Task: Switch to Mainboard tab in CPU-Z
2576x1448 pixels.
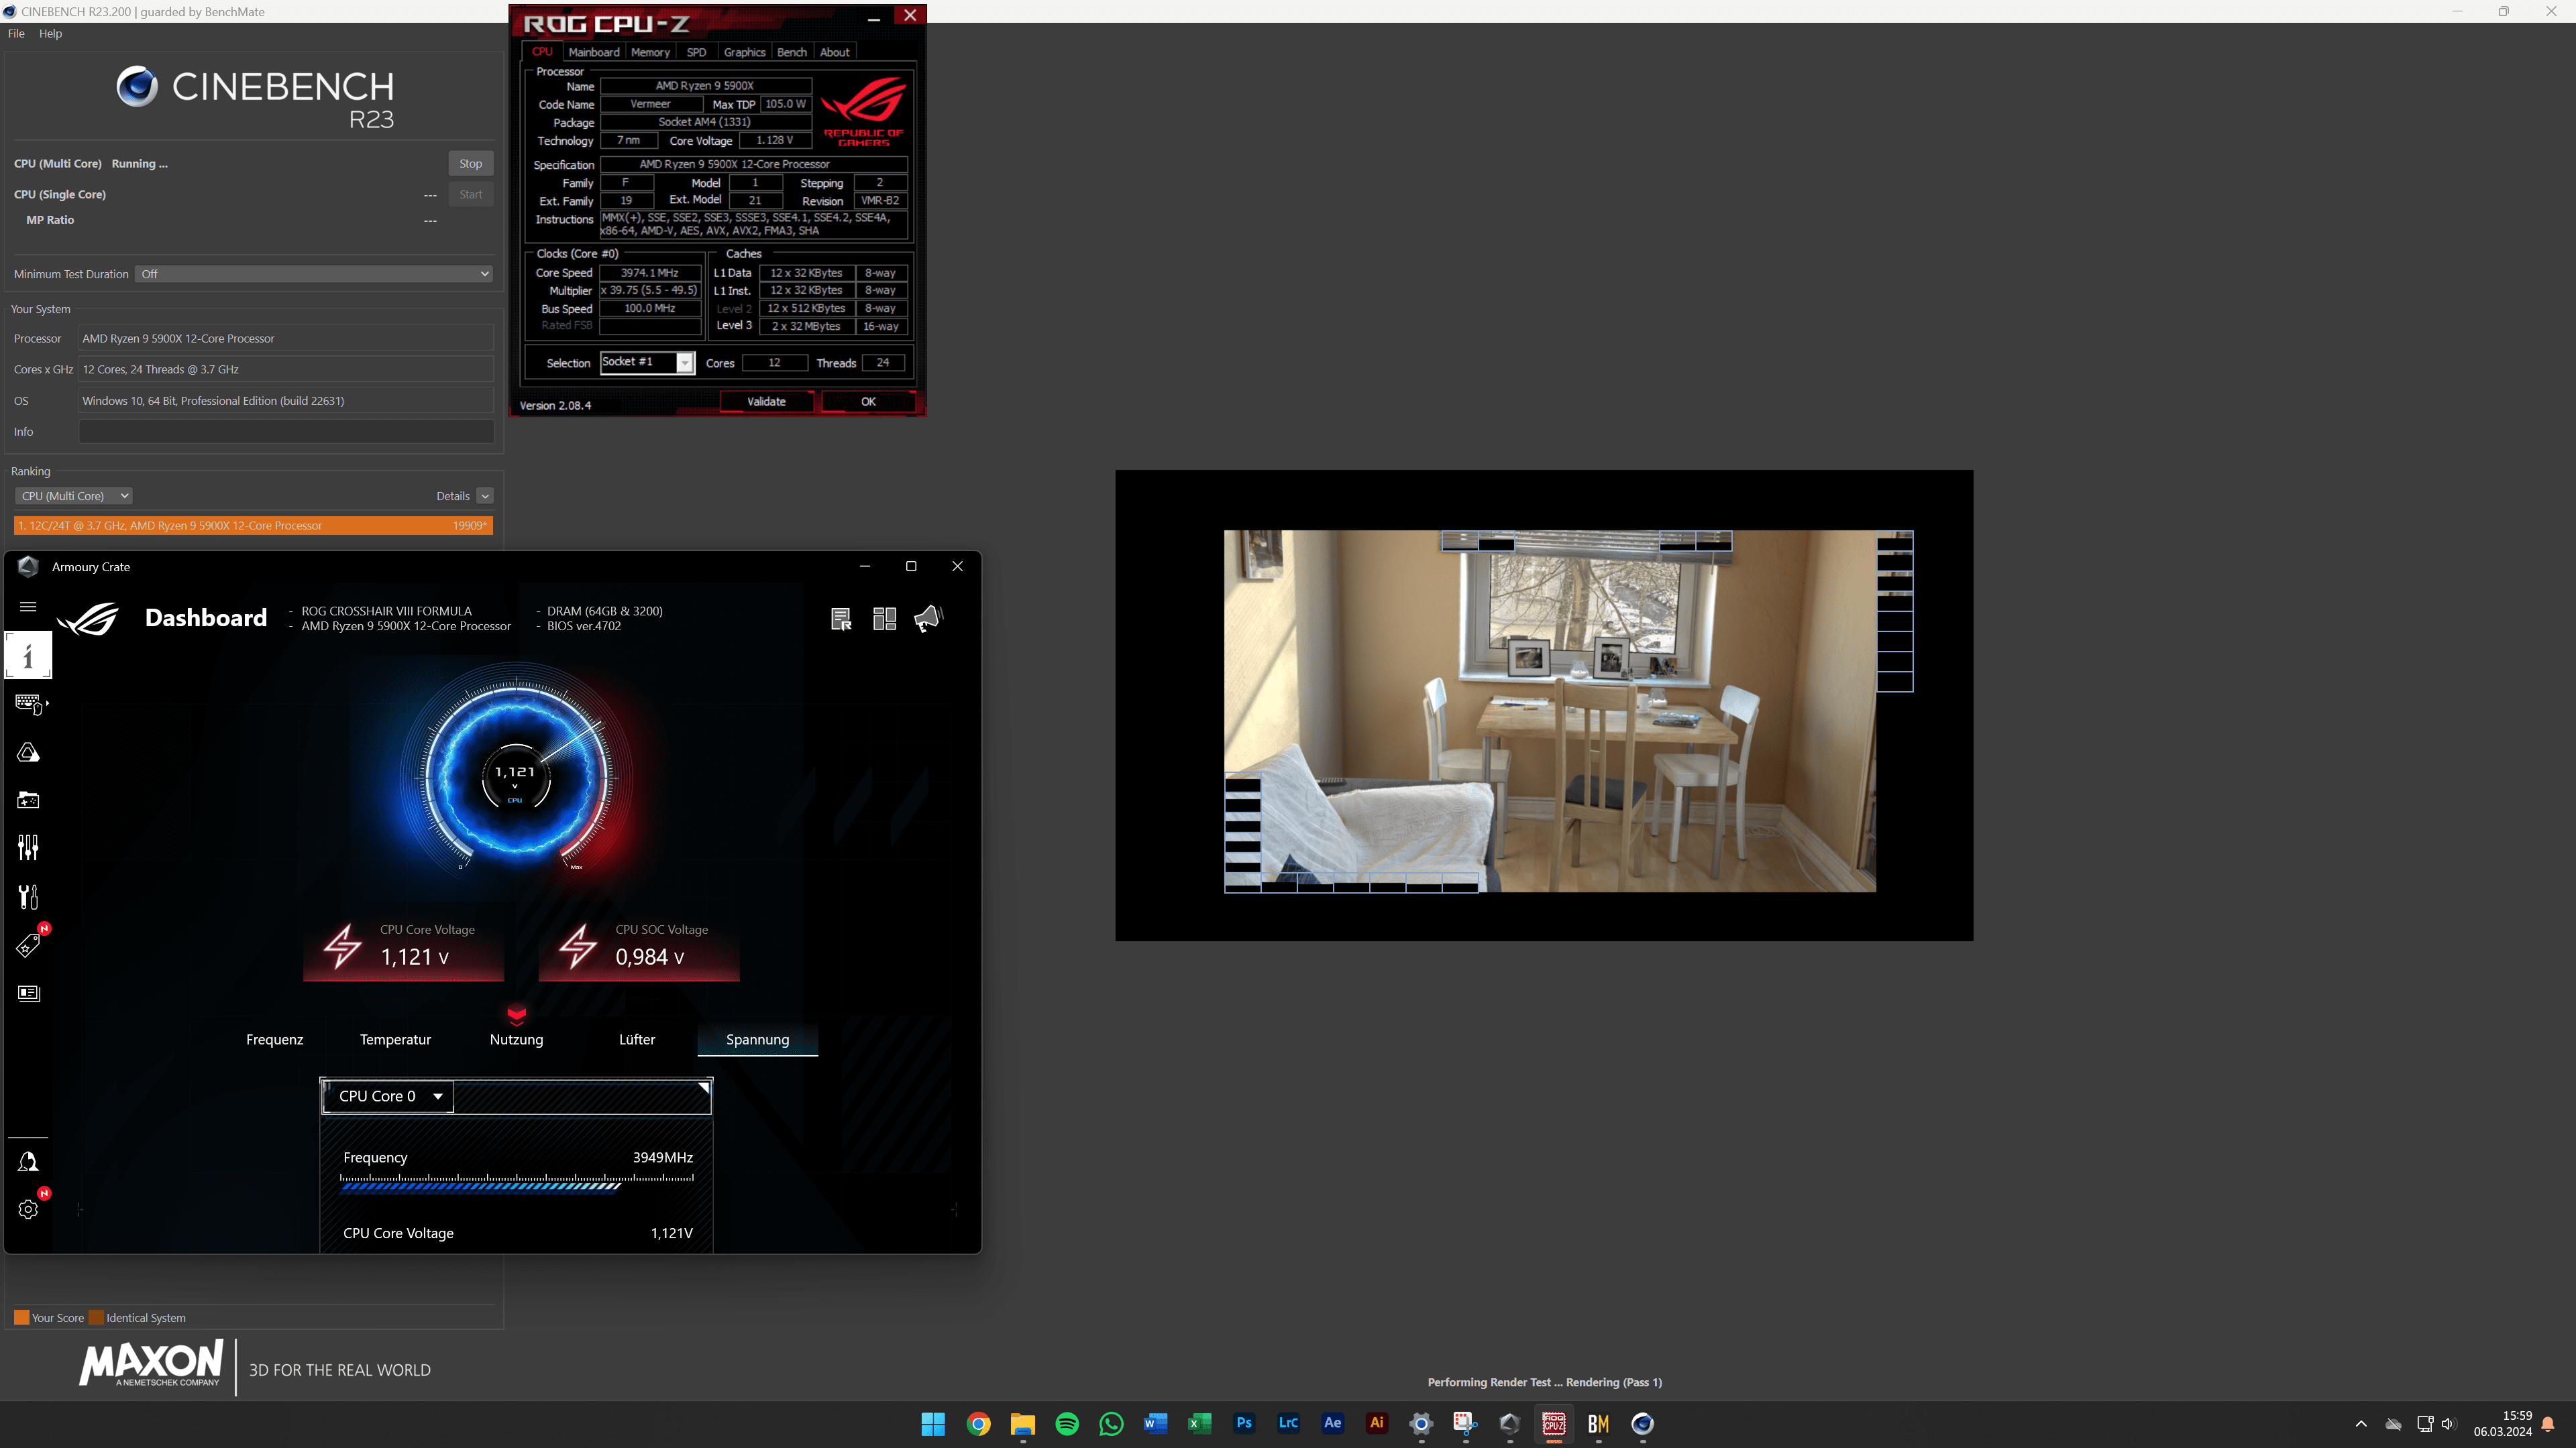Action: pyautogui.click(x=594, y=52)
